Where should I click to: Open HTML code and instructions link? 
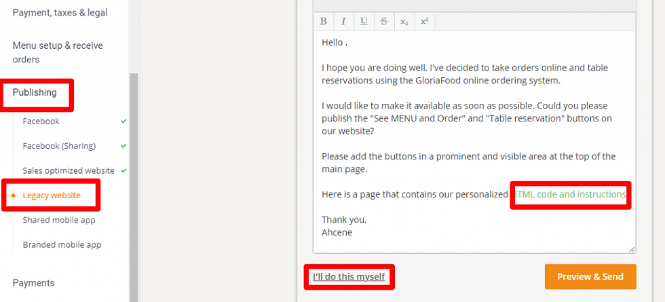[x=570, y=194]
